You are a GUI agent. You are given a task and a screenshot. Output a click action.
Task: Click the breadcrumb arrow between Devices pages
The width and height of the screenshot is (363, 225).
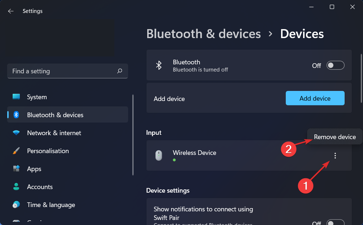pyautogui.click(x=271, y=33)
